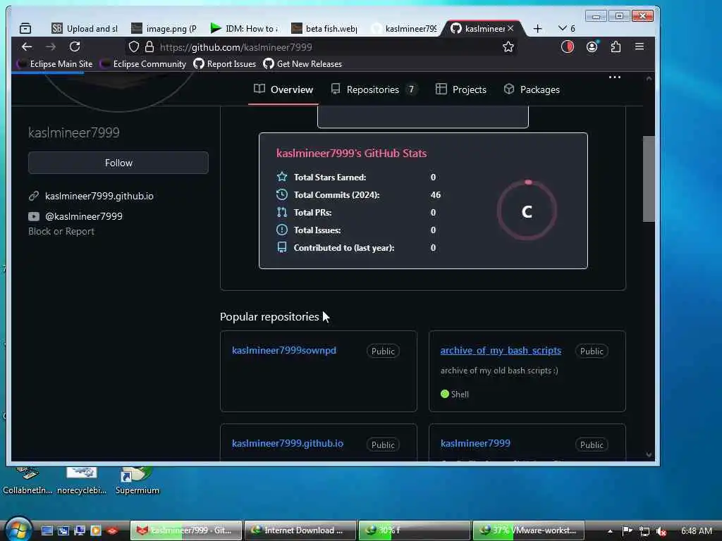Open Eclipse Community bookmark
This screenshot has width=722, height=541.
(x=143, y=64)
